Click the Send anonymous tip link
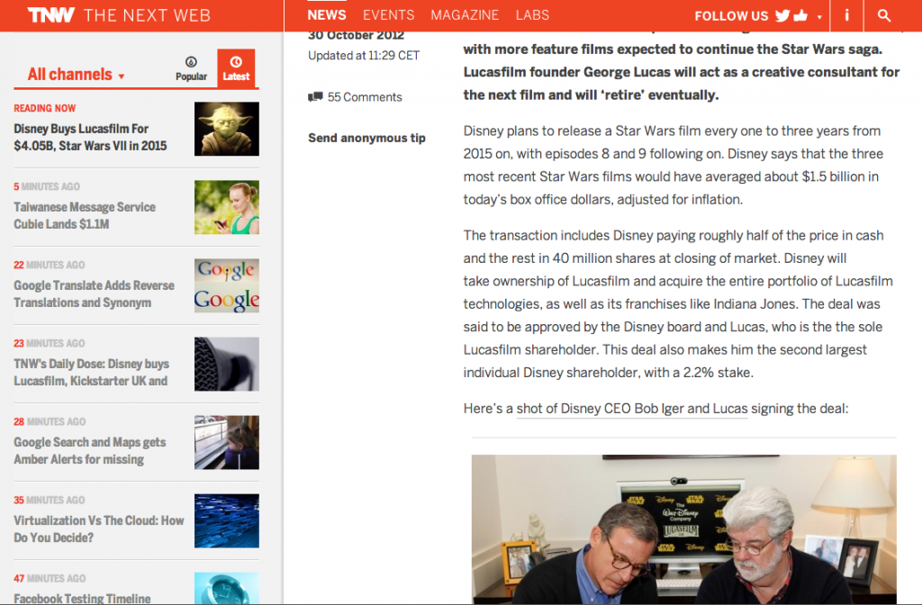 (366, 138)
